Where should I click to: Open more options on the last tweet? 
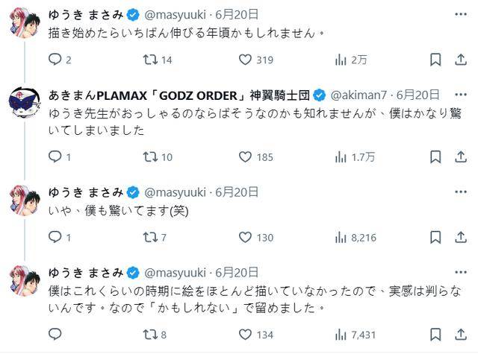tap(461, 272)
